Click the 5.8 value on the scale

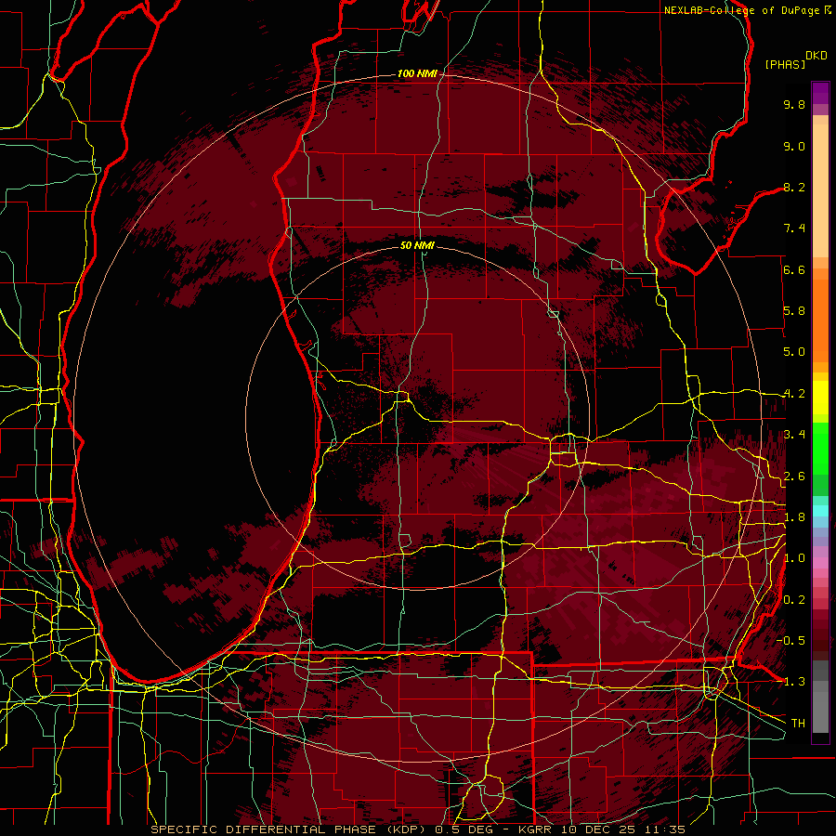794,311
